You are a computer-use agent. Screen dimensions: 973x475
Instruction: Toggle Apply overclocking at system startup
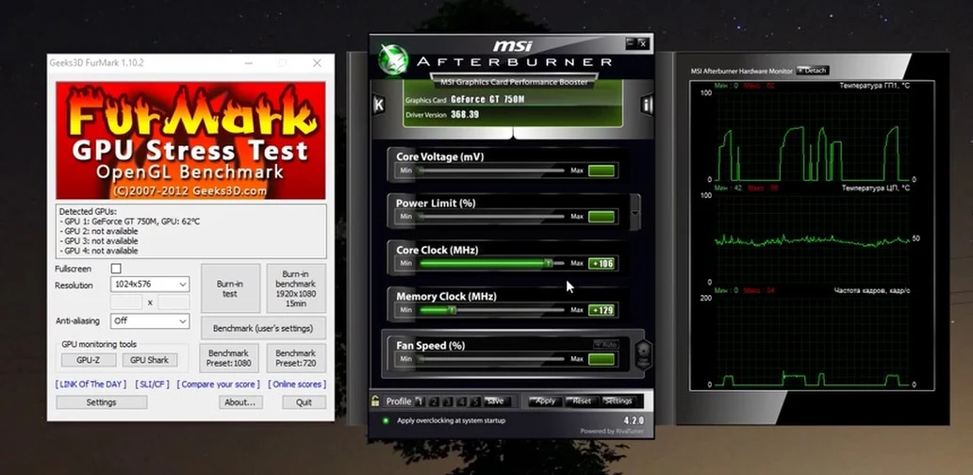(386, 420)
